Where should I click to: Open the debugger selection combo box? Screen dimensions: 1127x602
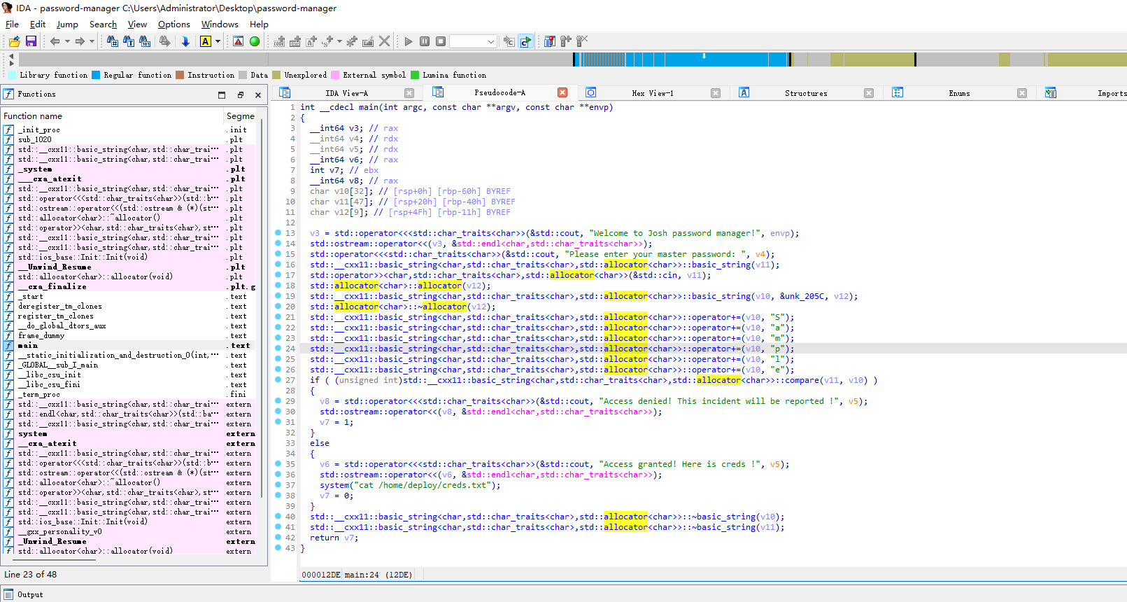pyautogui.click(x=473, y=41)
